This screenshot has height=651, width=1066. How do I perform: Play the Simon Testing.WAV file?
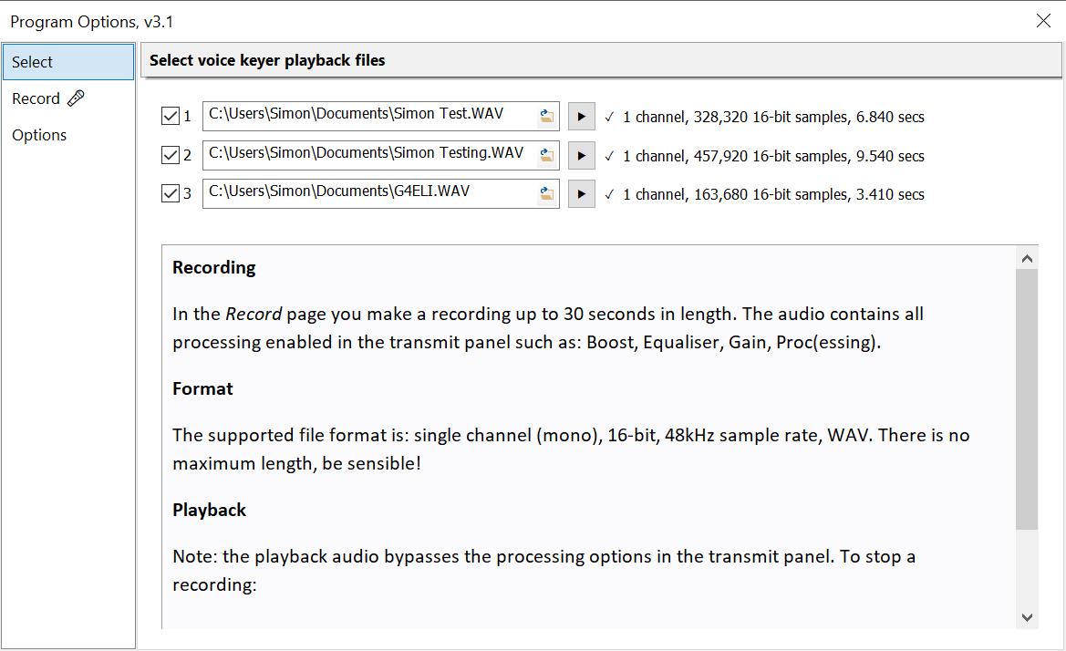click(x=581, y=156)
